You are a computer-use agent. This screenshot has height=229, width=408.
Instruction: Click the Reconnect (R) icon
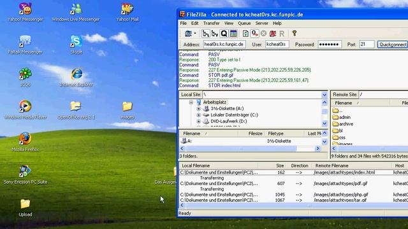pyautogui.click(x=282, y=34)
